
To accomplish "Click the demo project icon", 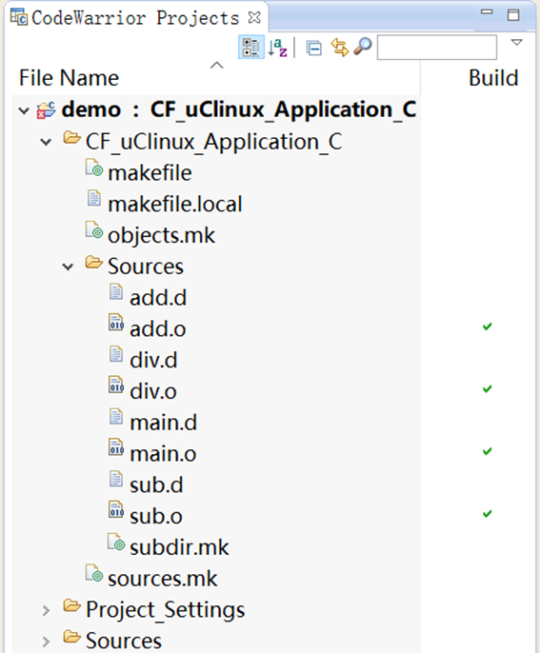I will tap(46, 110).
